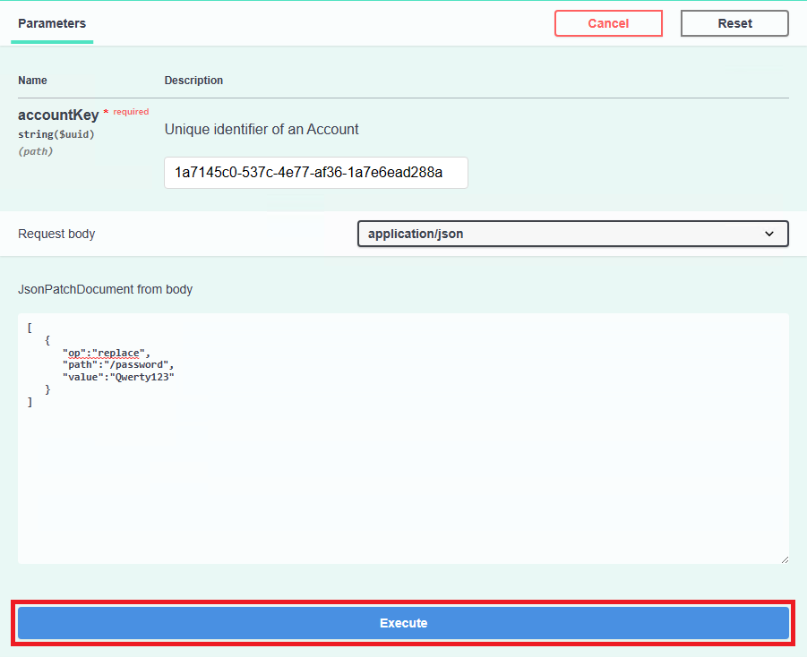Click the Description column header
The height and width of the screenshot is (657, 807).
coord(193,81)
